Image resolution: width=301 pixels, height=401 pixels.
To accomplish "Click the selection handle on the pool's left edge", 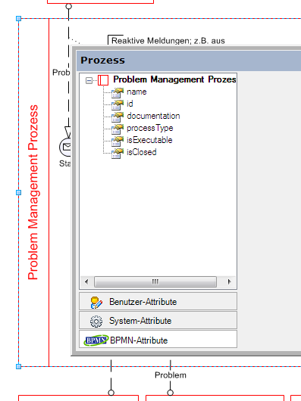I will click(x=19, y=193).
